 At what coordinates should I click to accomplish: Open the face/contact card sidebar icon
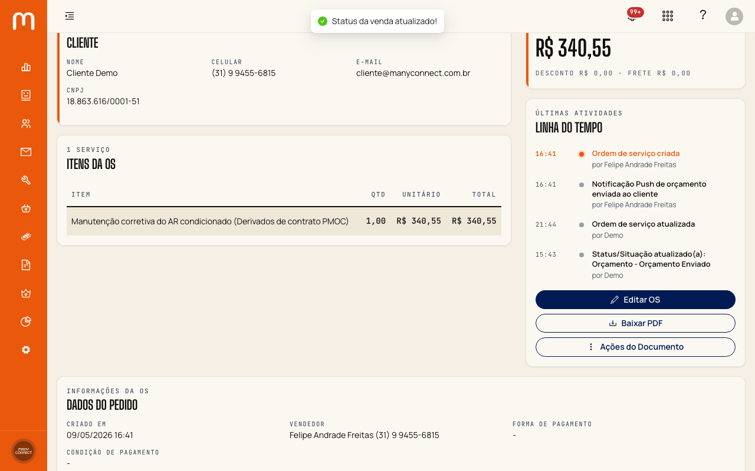(x=26, y=95)
